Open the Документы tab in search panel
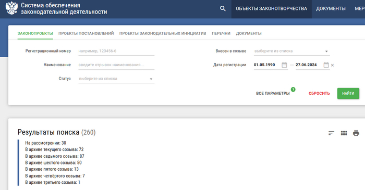This screenshot has width=365, height=190. point(249,33)
